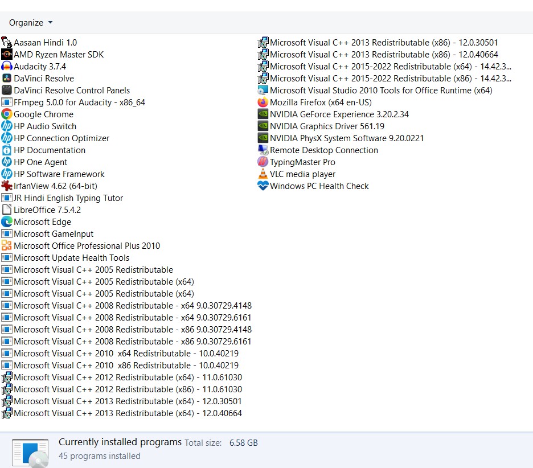Click the VLC media player cone icon

(x=263, y=174)
